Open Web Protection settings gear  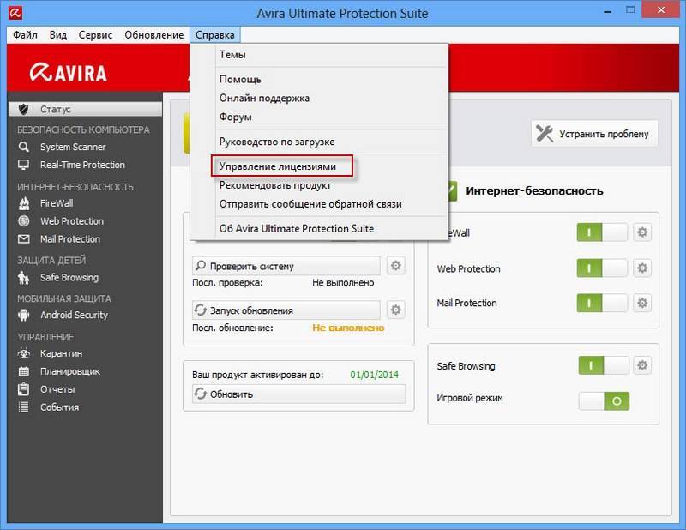point(642,268)
